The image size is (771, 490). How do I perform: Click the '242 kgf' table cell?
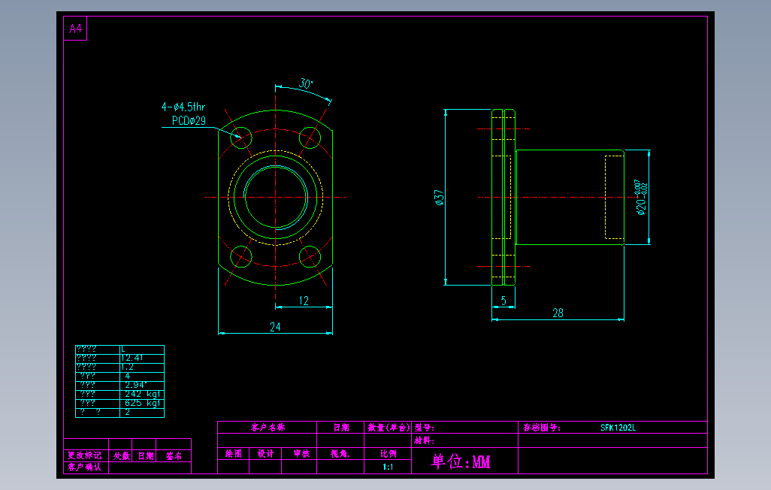click(x=143, y=394)
